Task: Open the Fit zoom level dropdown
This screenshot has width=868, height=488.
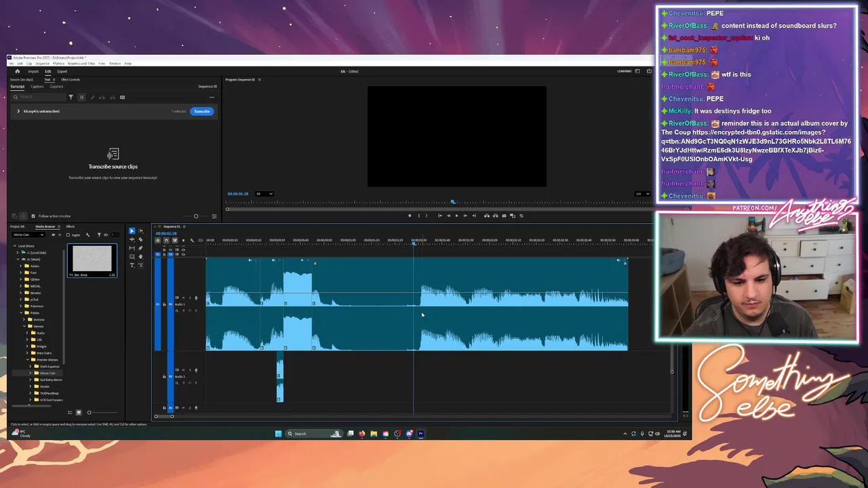Action: [264, 194]
